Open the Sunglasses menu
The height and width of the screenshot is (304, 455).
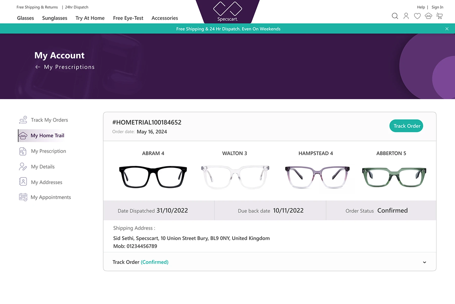pos(54,18)
